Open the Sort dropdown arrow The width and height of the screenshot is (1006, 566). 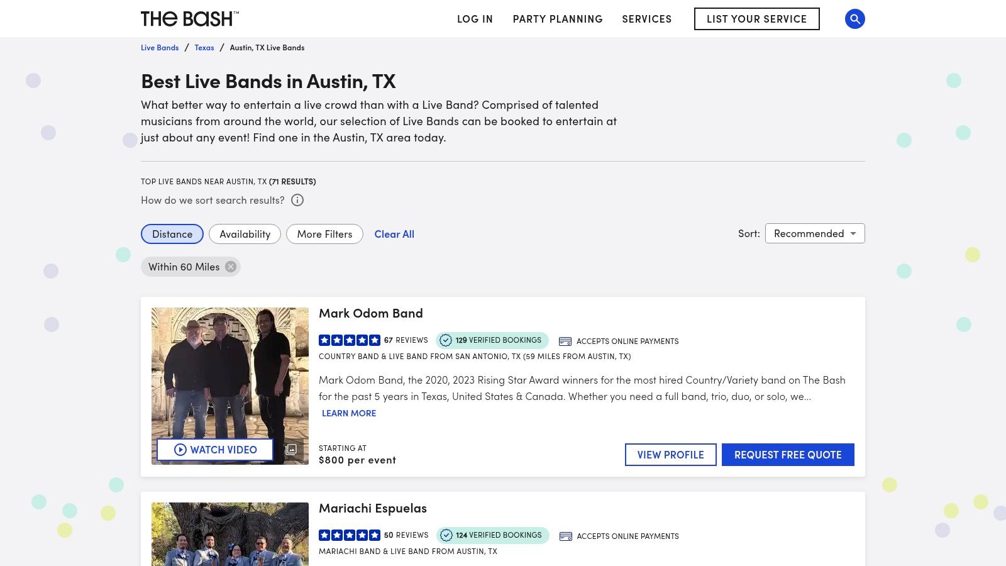tap(853, 233)
